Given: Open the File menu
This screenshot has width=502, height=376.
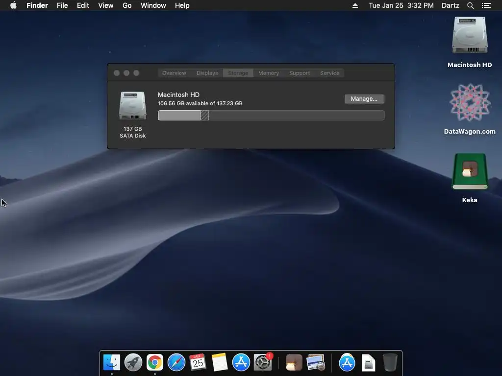Looking at the screenshot, I should (62, 5).
